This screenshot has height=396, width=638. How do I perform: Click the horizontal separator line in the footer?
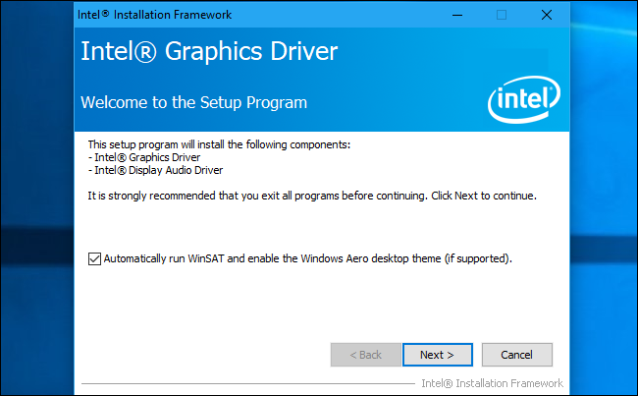245,382
